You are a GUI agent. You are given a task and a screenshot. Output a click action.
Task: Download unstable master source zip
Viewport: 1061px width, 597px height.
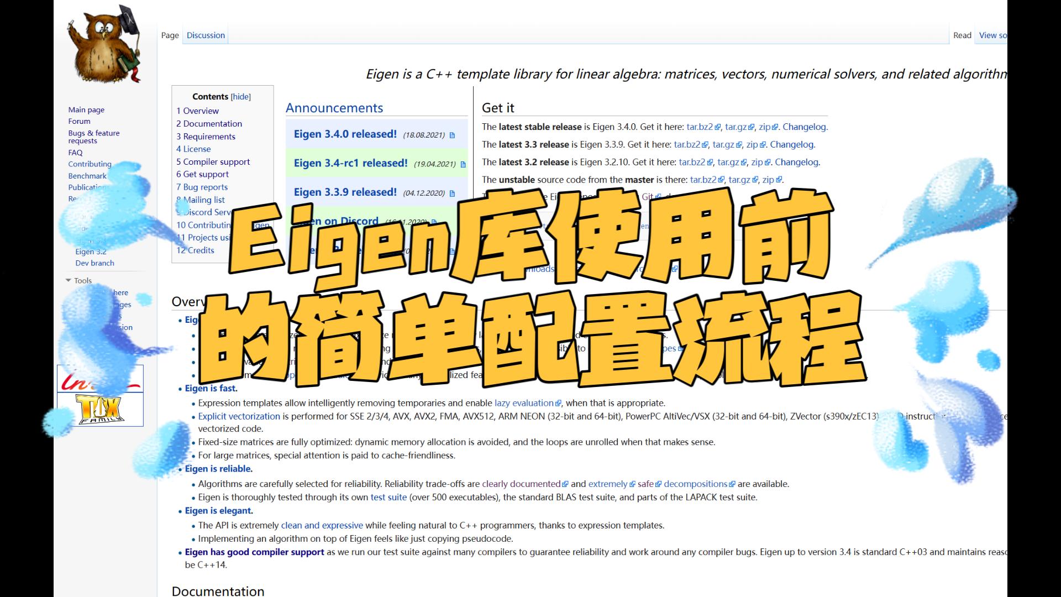tap(772, 180)
